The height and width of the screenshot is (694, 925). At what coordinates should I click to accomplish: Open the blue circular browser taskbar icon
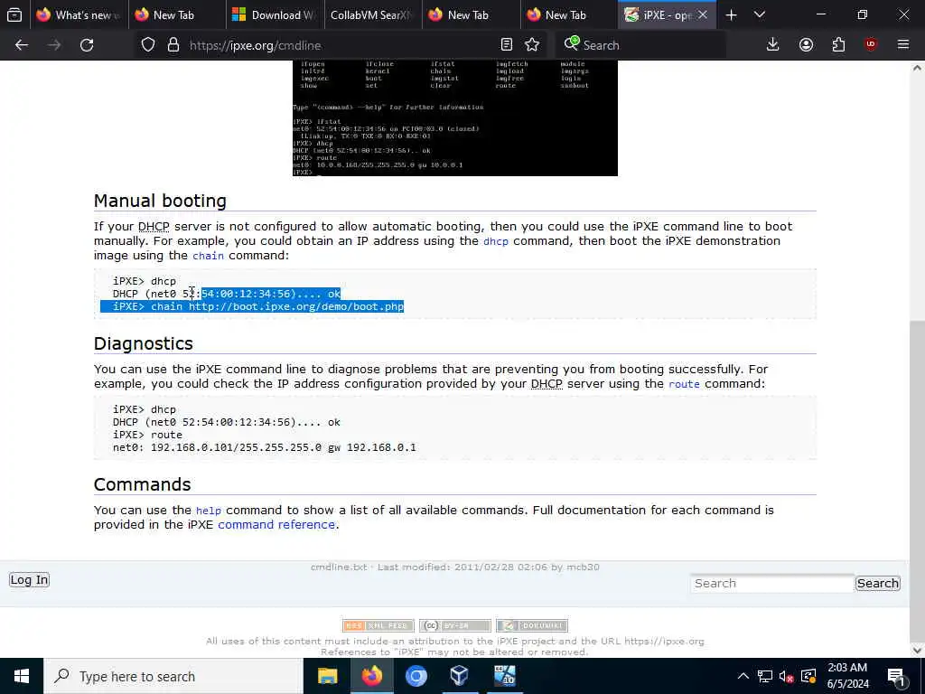pos(416,676)
